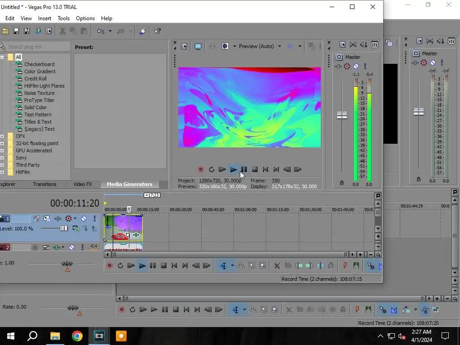The height and width of the screenshot is (345, 460).
Task: Open the Preview (Auto) quality dropdown
Action: (x=279, y=46)
